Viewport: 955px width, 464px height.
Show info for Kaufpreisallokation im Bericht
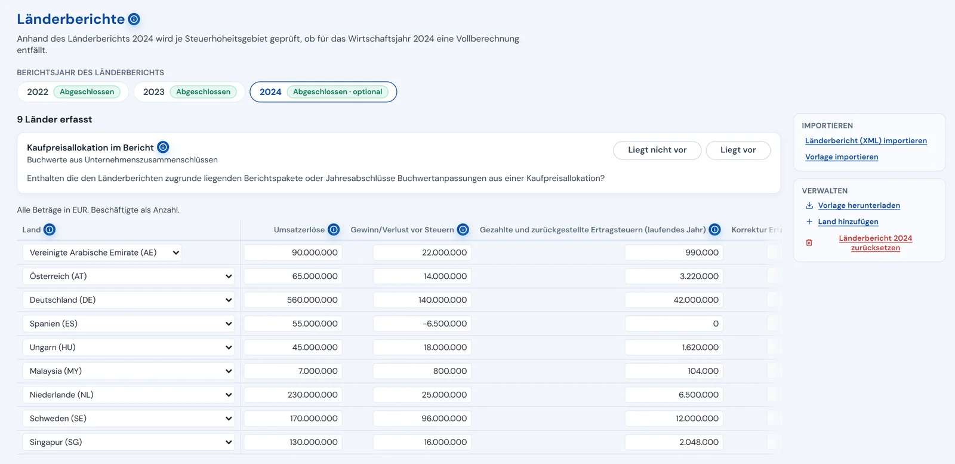[163, 147]
